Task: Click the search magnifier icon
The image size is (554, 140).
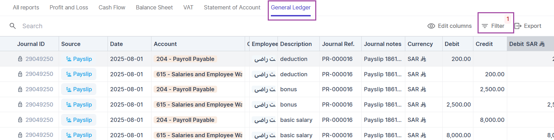Action: click(13, 26)
